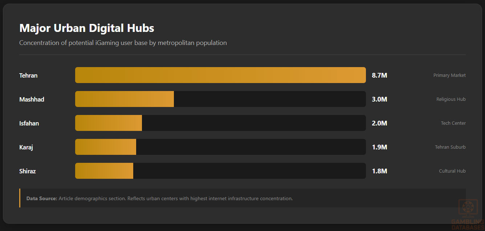This screenshot has height=231, width=485.
Task: Select the Karaj city label
Action: pyautogui.click(x=26, y=147)
